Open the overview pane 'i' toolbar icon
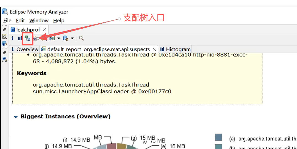Viewport: 297px width, 149px height. 12,38
